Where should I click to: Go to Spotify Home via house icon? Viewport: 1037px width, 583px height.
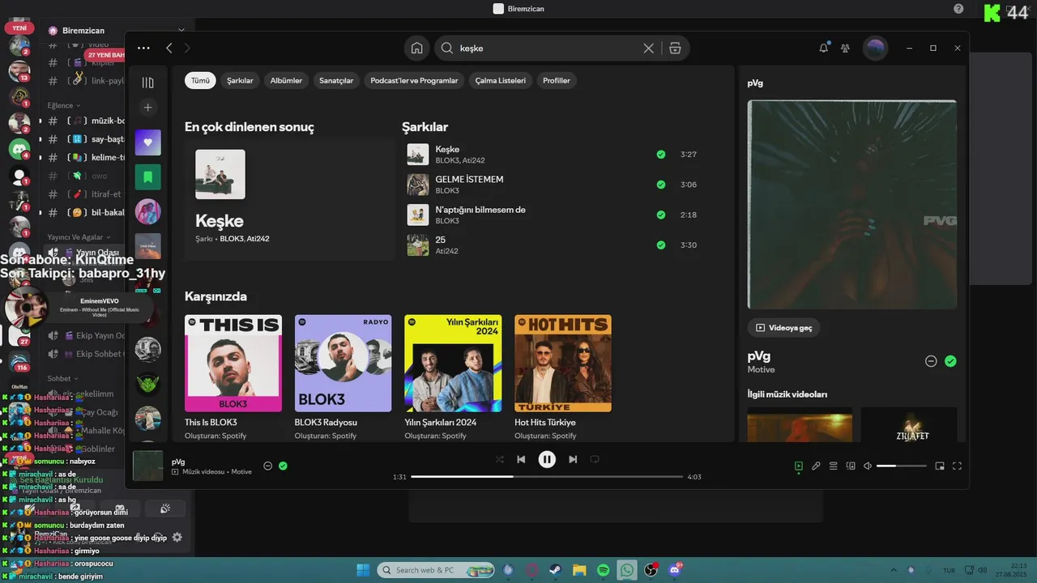[416, 49]
